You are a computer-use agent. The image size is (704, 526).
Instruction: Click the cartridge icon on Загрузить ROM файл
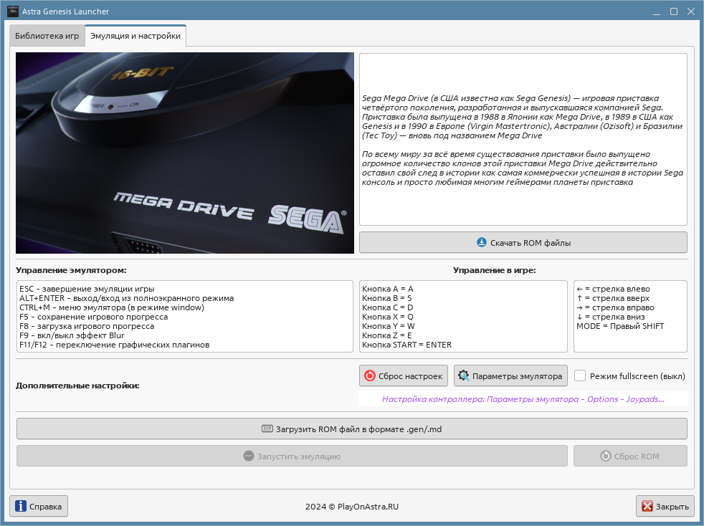pyautogui.click(x=267, y=429)
